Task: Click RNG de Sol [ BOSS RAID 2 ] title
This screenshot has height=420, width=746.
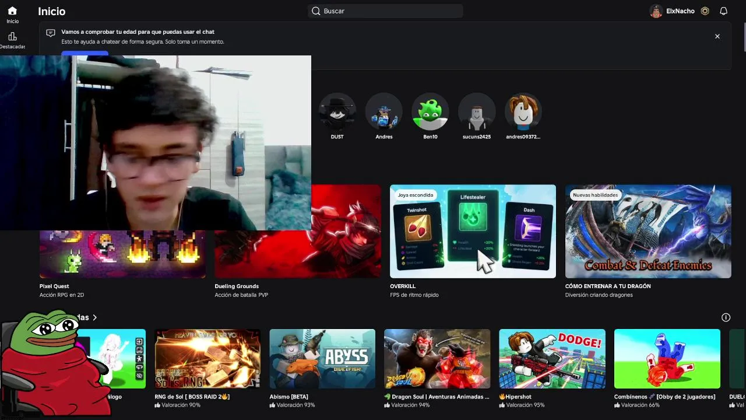Action: [x=192, y=397]
